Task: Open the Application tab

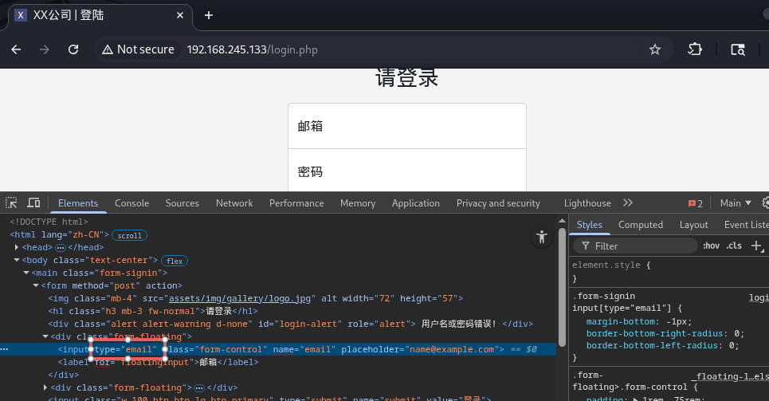Action: coord(415,203)
